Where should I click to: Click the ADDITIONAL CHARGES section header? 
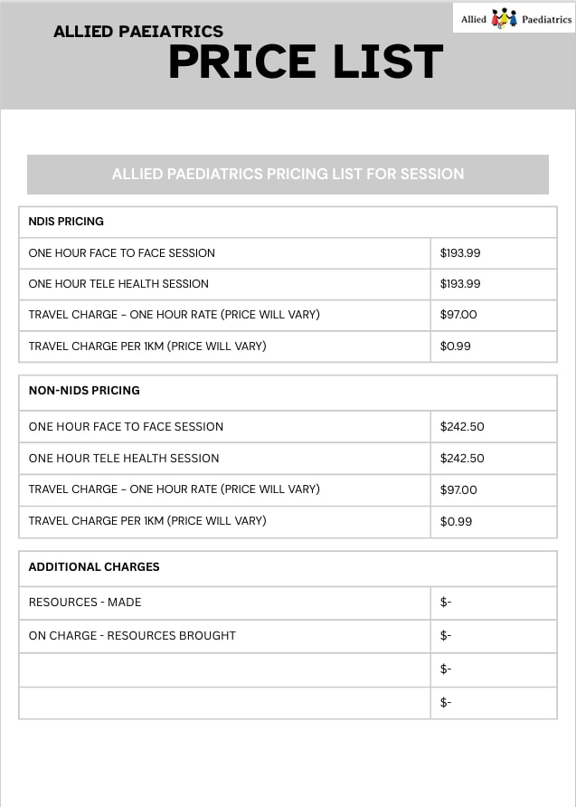(x=94, y=567)
